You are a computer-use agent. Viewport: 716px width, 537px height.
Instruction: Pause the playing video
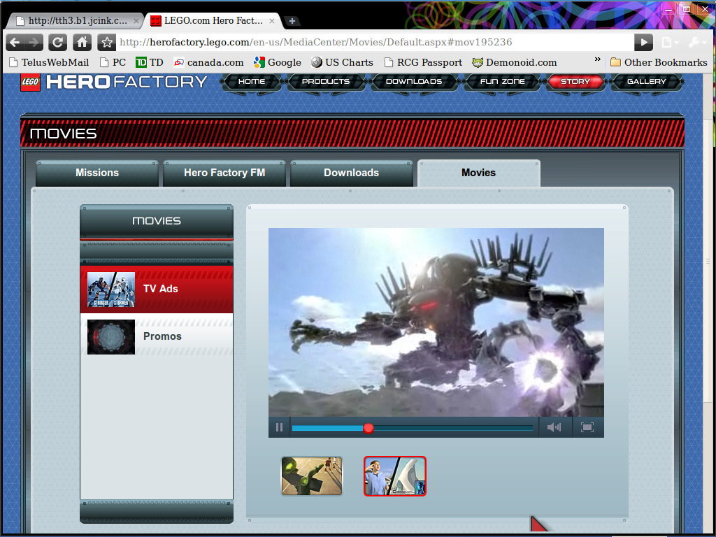click(x=279, y=427)
